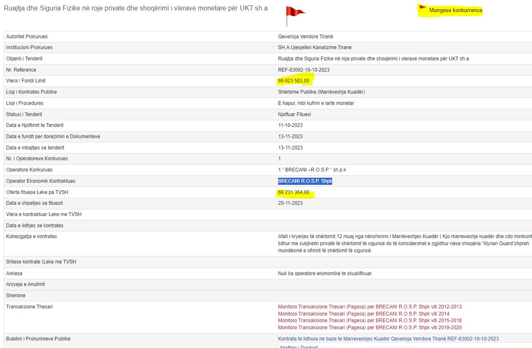Screen dimensions: 532x348
Task: Click the Mungese konkurrence highlighted label
Action: (x=455, y=10)
